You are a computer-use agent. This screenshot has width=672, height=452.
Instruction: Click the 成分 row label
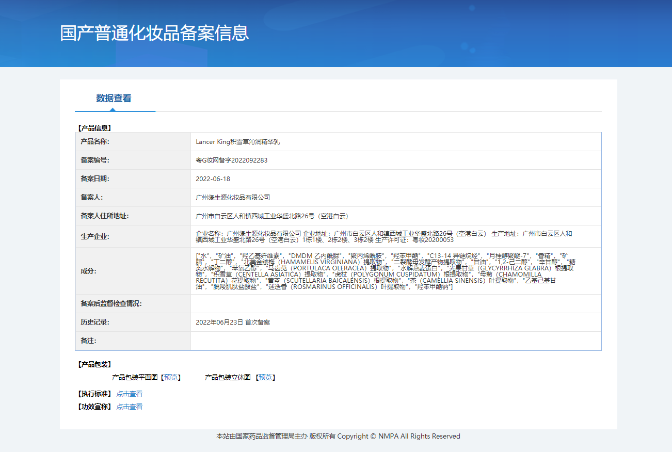[x=89, y=271]
